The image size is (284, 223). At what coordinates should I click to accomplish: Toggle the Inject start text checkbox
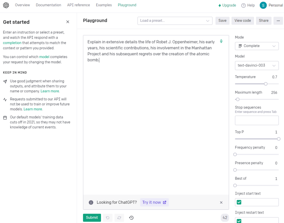[239, 202]
